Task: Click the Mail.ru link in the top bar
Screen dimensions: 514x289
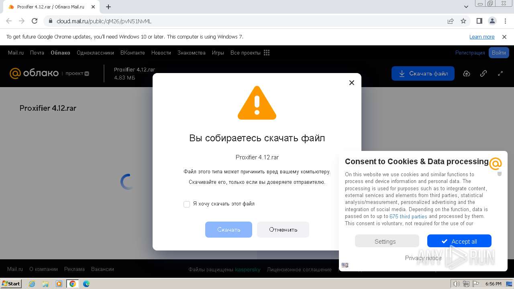Action: [16, 53]
